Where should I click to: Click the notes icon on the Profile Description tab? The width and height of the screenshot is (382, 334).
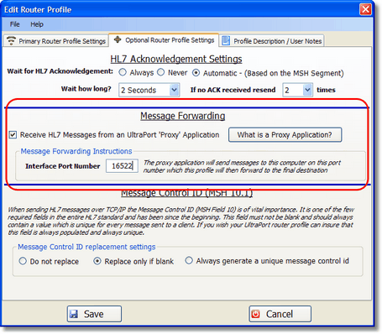[226, 40]
